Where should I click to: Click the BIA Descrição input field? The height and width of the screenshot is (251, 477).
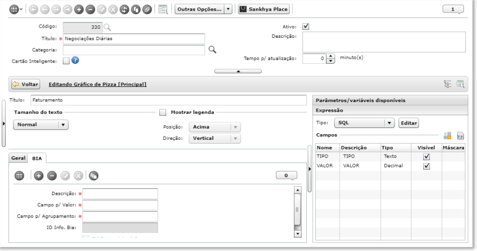pos(120,193)
